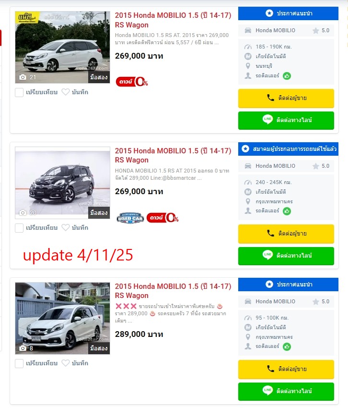
Task: Open title link of white Mobilio 269,000 listing
Action: tap(173, 20)
